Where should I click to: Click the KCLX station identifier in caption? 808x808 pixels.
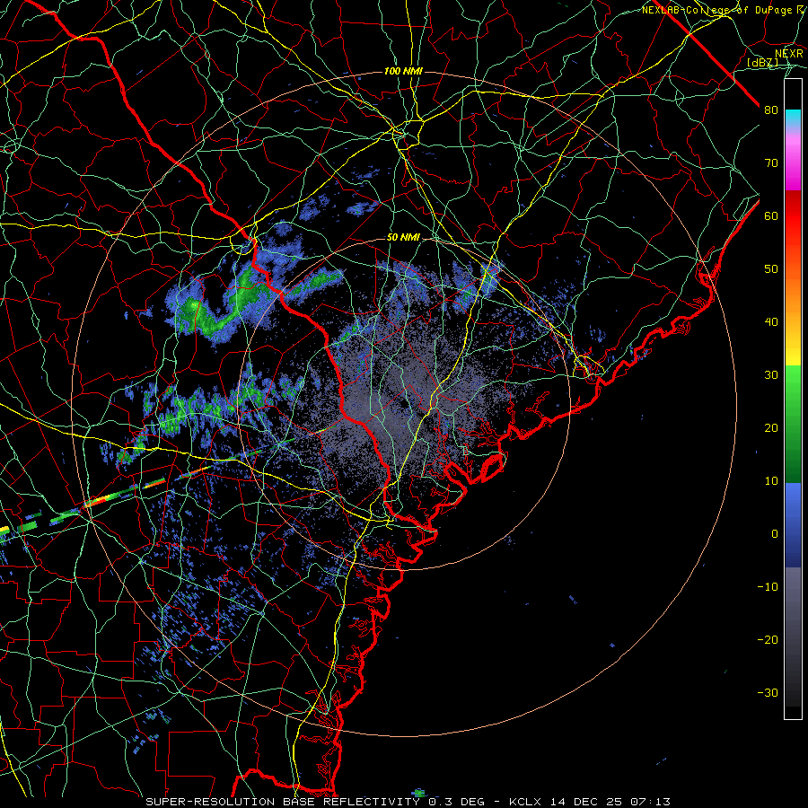click(x=525, y=802)
